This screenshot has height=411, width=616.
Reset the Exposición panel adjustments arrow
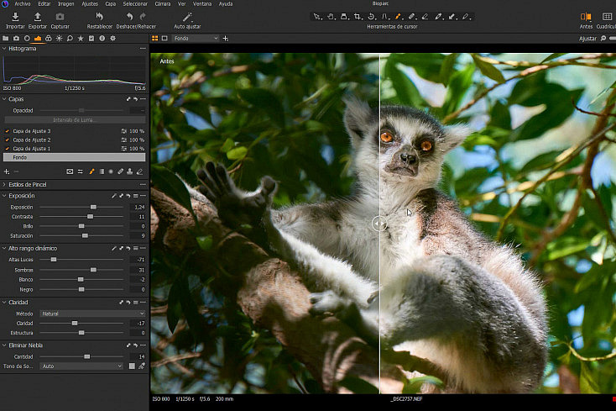128,196
